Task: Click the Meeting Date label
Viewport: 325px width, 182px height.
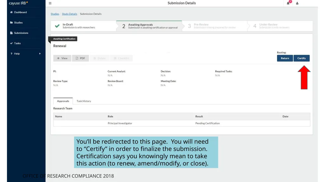Action: click(x=168, y=81)
